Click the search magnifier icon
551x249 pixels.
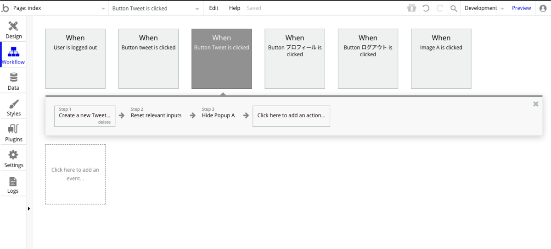pos(454,8)
